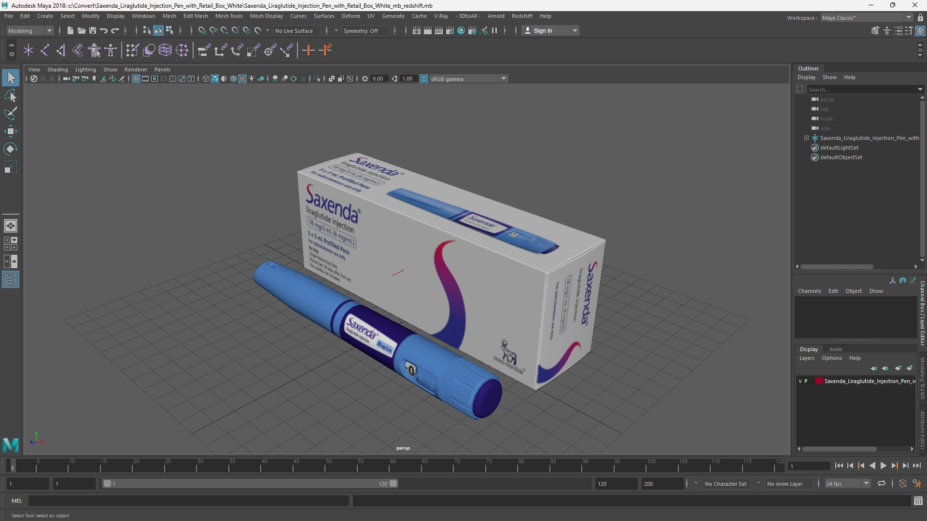Toggle V visibility of the Saxenda layer
The height and width of the screenshot is (521, 927).
point(801,381)
